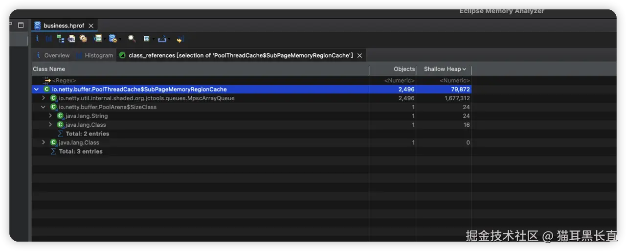This screenshot has width=626, height=251.
Task: Close the business.hprof tab
Action: pyautogui.click(x=91, y=26)
